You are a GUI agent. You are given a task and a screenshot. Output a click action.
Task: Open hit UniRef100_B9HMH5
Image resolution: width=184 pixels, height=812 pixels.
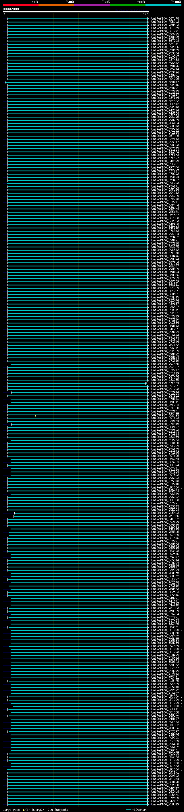click(165, 37)
